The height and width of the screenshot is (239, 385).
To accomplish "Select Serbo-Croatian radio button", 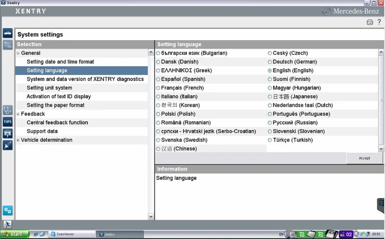I will coord(158,132).
